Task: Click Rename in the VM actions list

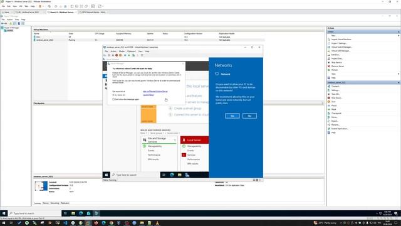Action: click(x=335, y=125)
